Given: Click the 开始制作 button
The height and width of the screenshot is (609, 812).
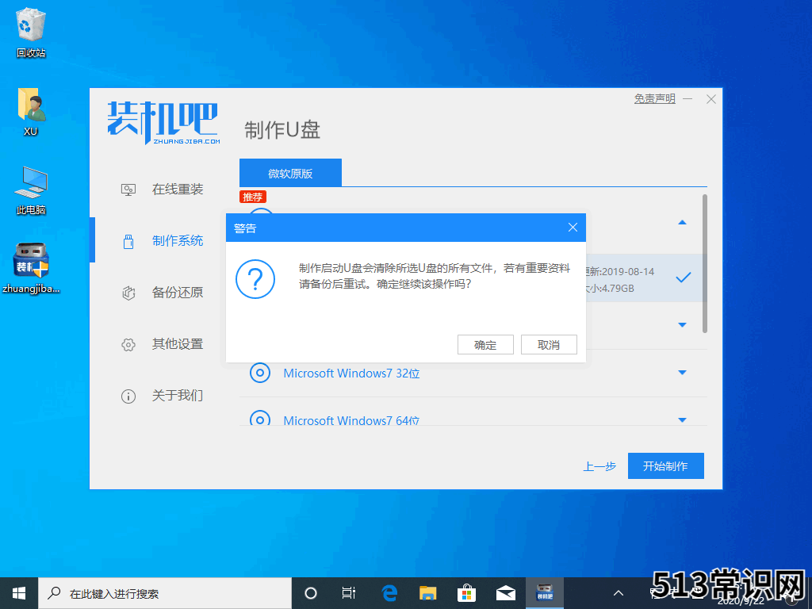Looking at the screenshot, I should pyautogui.click(x=666, y=466).
